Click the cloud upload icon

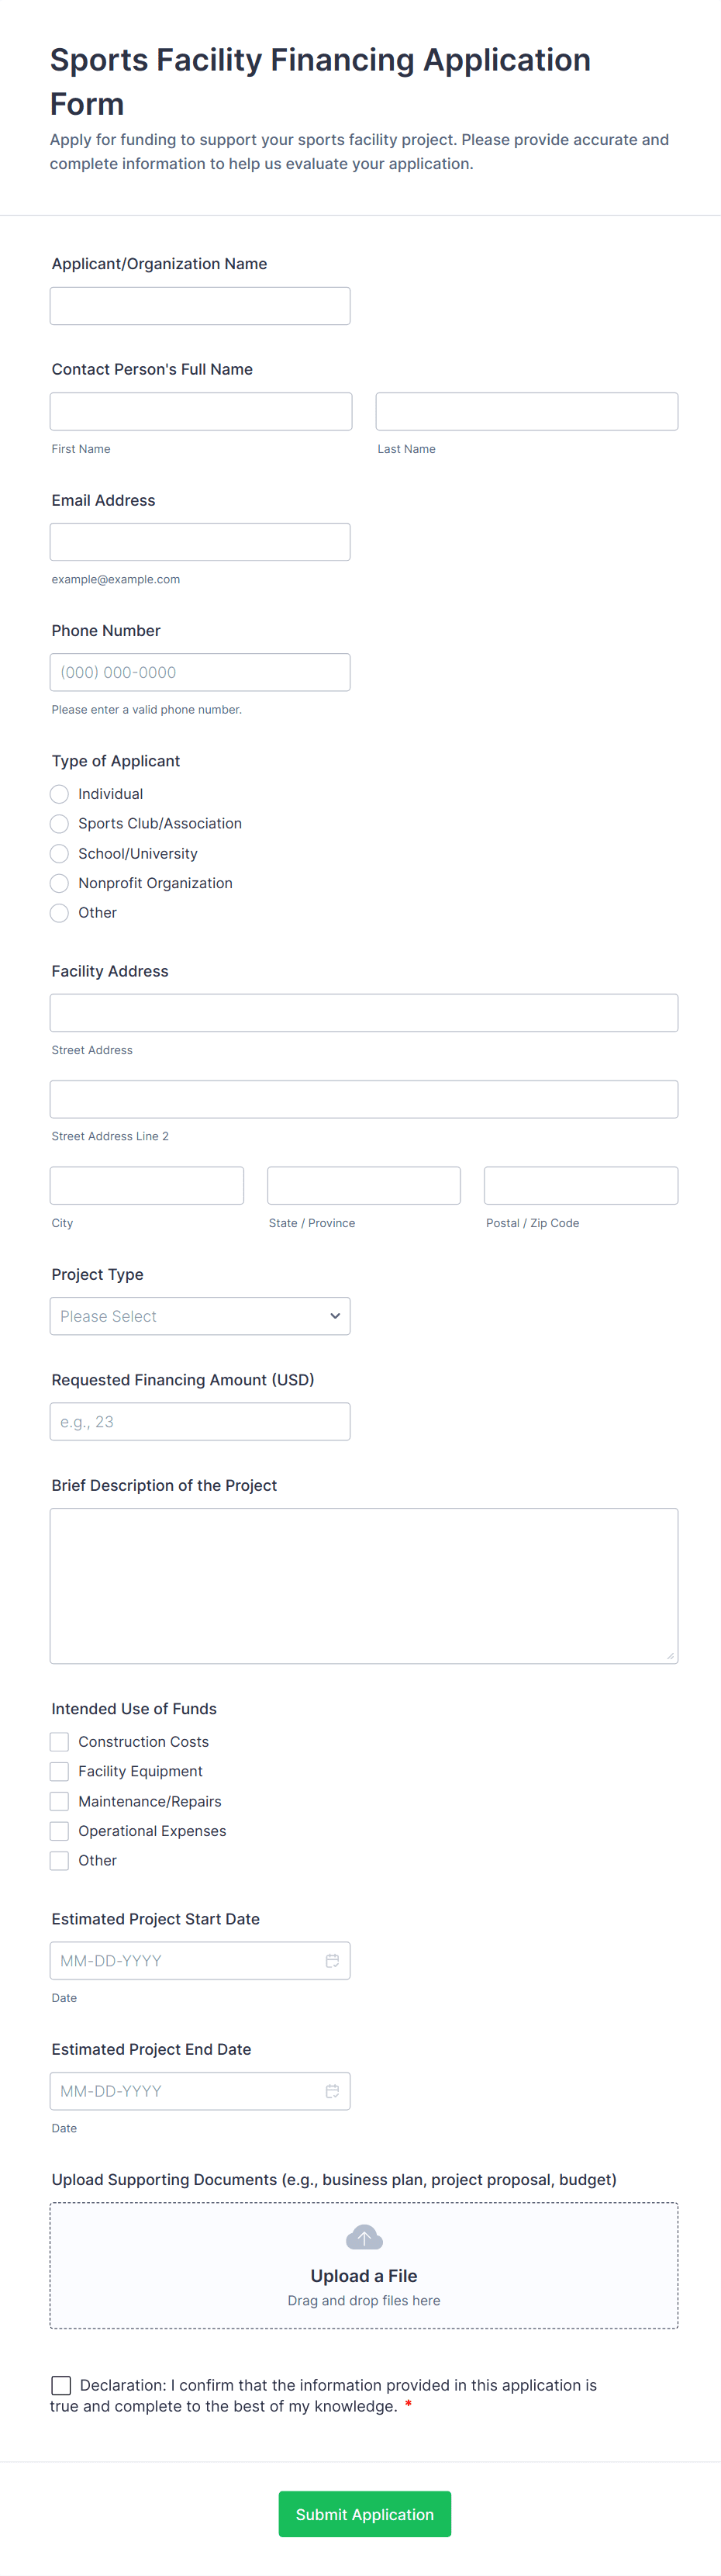tap(364, 2237)
